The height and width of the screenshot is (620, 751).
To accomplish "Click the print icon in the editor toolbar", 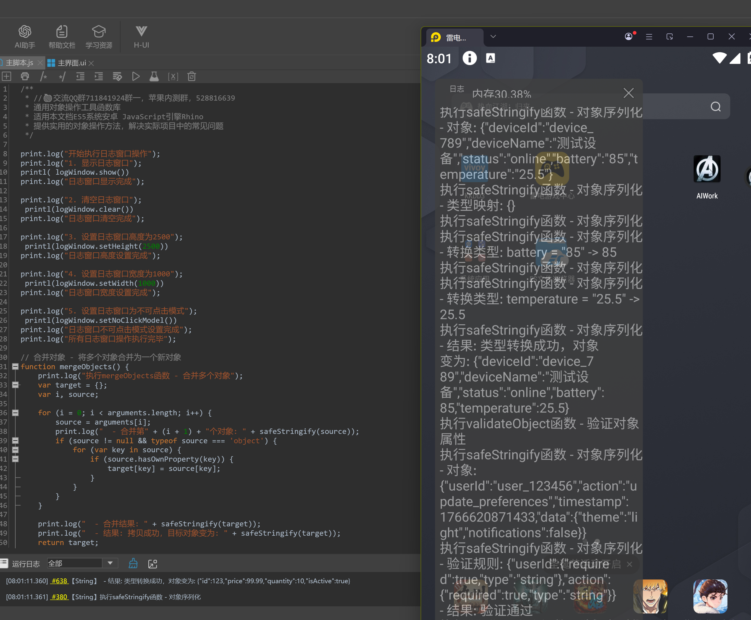I will click(x=25, y=76).
